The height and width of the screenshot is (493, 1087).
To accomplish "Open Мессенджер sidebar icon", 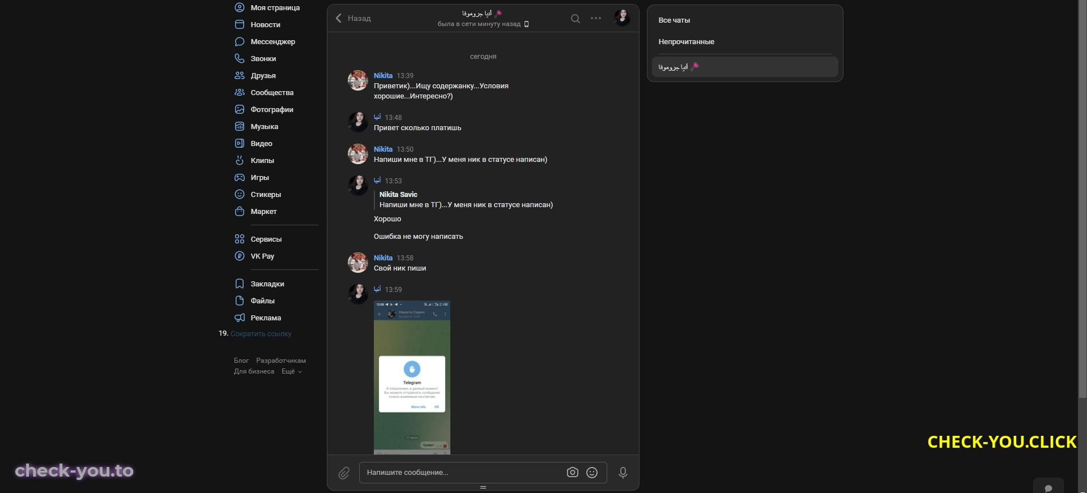I will coord(240,41).
